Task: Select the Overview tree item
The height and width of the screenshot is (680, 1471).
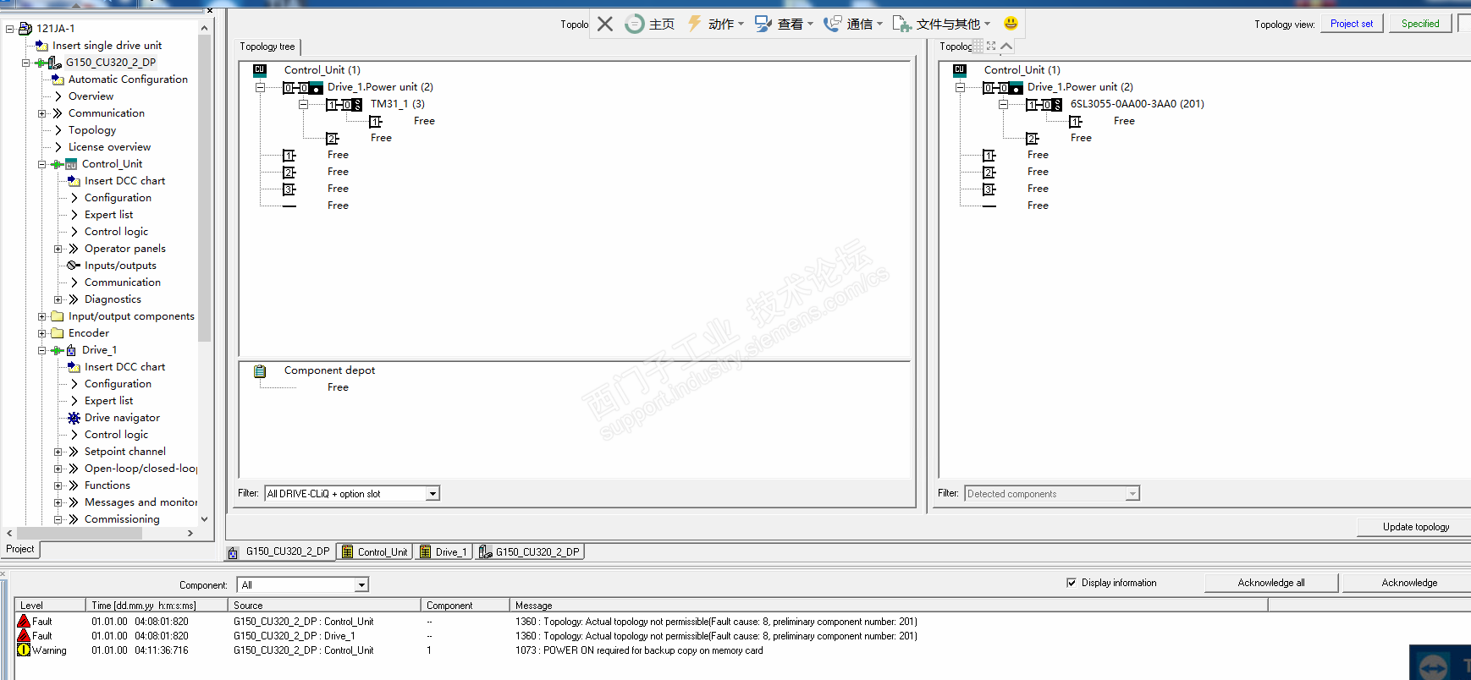Action: click(91, 96)
